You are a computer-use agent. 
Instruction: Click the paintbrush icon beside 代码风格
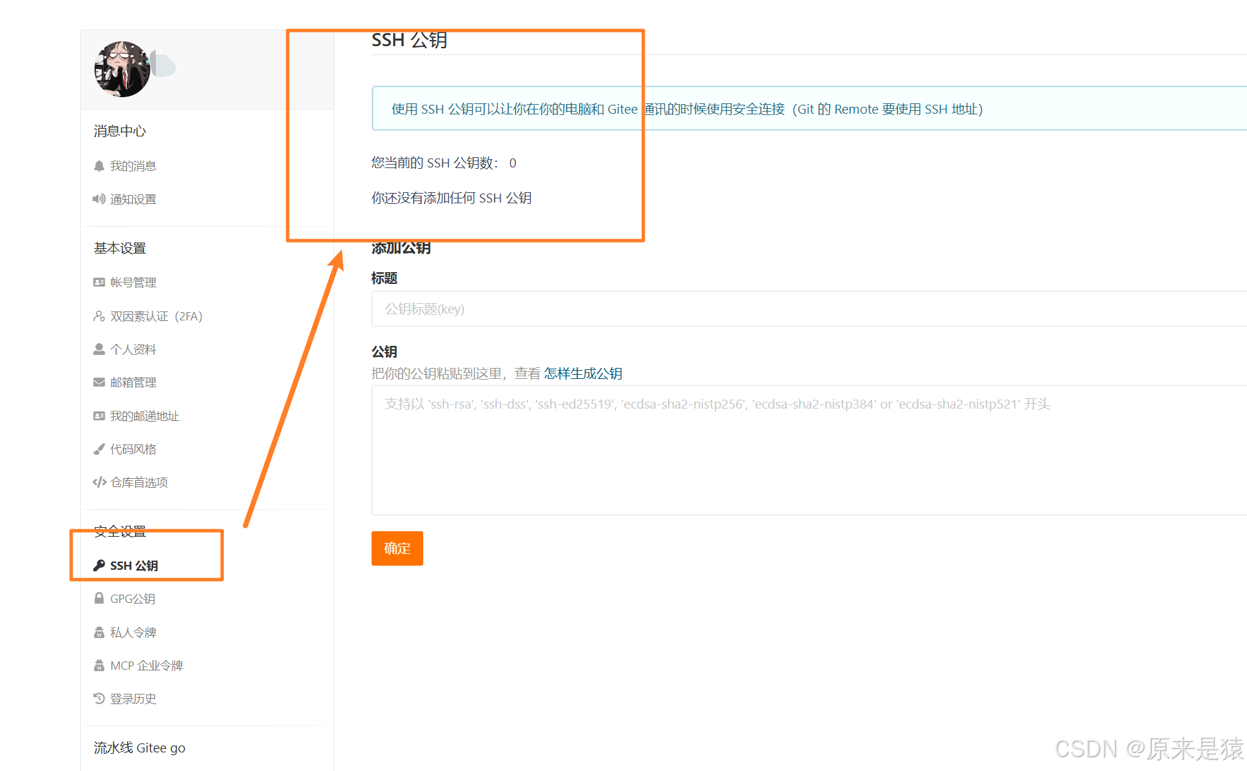click(x=99, y=449)
